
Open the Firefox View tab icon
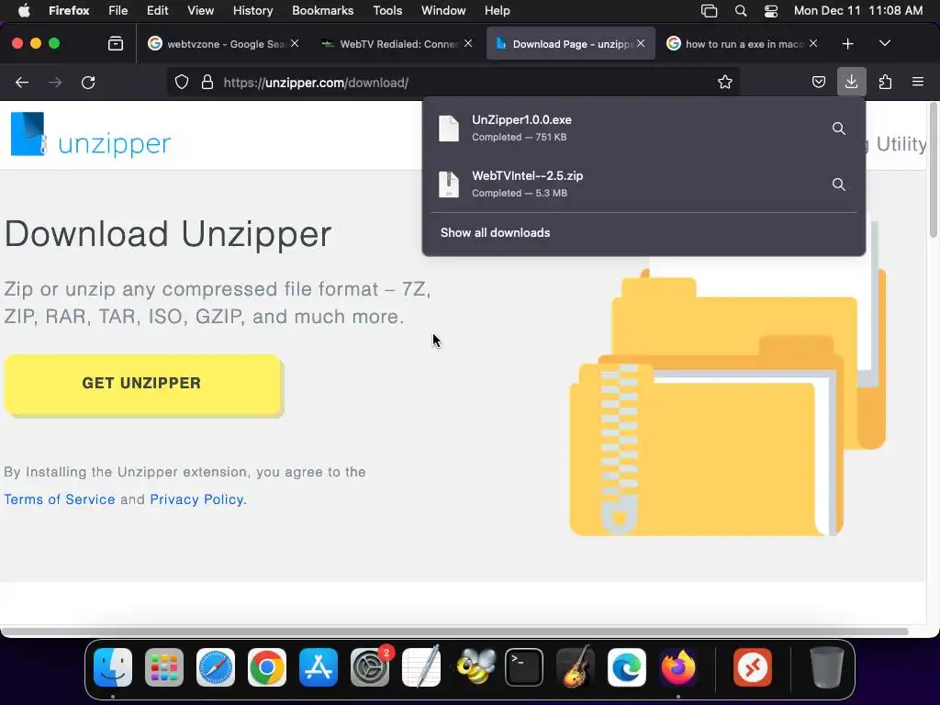116,44
